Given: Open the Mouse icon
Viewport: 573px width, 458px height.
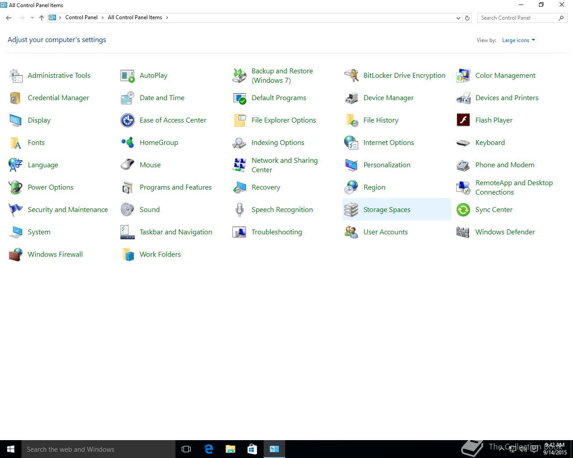Looking at the screenshot, I should 128,165.
